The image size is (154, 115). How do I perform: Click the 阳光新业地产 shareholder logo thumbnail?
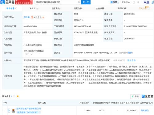pyautogui.click(x=13, y=110)
